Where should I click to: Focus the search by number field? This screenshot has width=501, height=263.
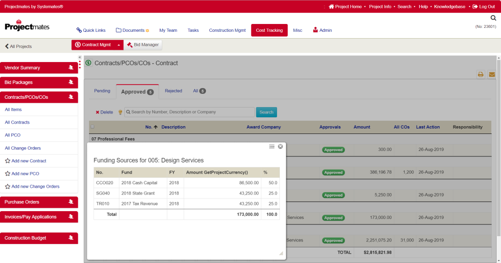189,112
